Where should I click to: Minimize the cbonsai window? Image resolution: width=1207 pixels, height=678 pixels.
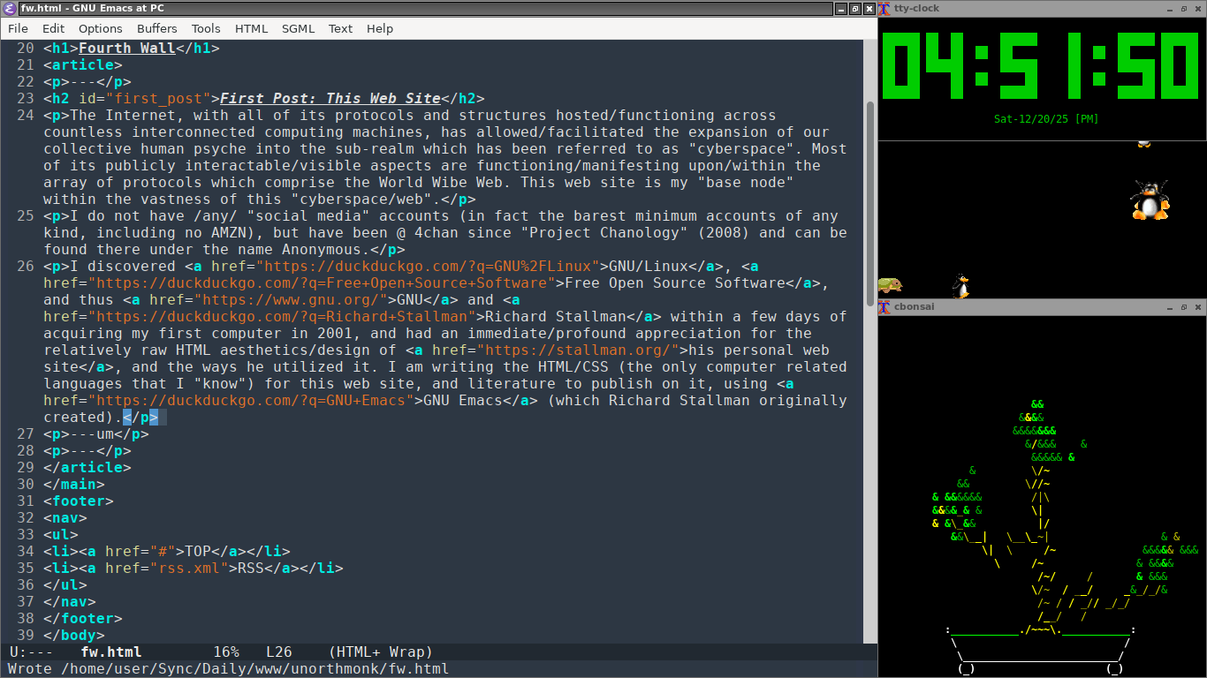[x=1170, y=307]
